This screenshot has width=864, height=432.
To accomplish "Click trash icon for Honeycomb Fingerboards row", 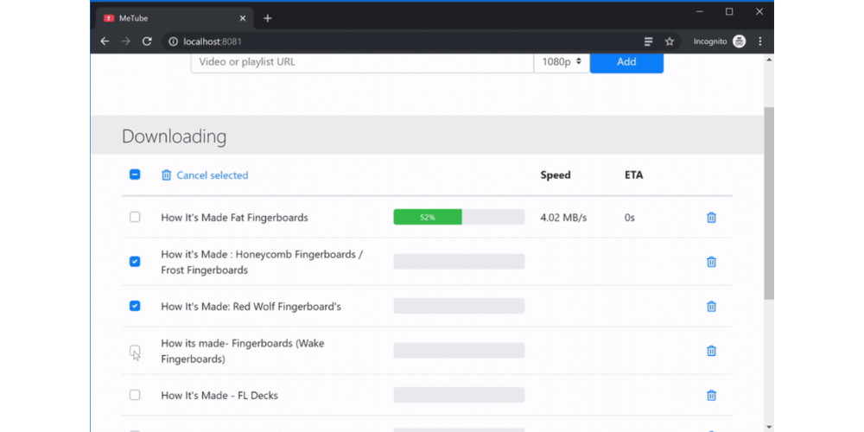I will click(711, 262).
